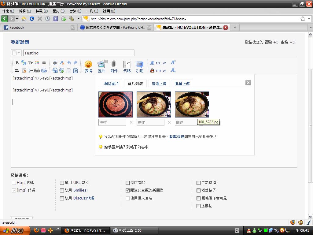Click the undo arrow in editor
The height and width of the screenshot is (235, 313).
pyautogui.click(x=69, y=63)
